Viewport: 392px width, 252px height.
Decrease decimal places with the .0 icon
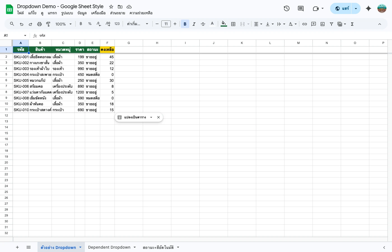99,24
